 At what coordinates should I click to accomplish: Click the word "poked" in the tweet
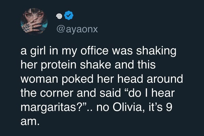[78, 79]
